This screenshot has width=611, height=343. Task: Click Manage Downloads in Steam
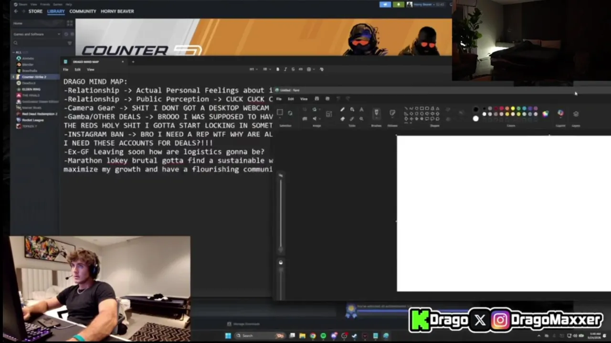tap(243, 324)
